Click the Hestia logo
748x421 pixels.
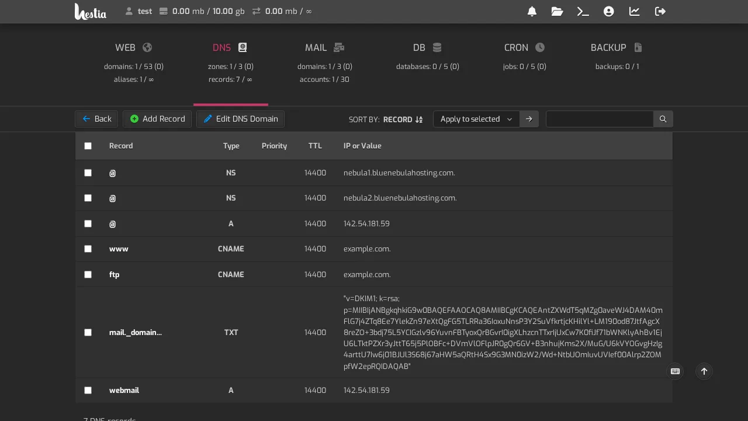point(91,11)
